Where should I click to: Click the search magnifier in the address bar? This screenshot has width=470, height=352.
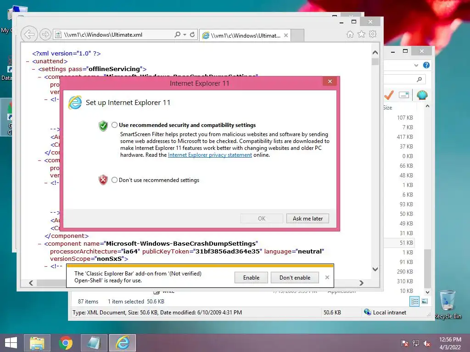pyautogui.click(x=178, y=34)
